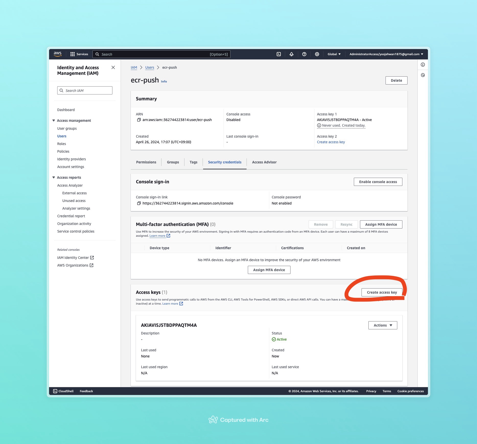Click Assign MFA device below the empty table
477x444 pixels.
tap(269, 270)
